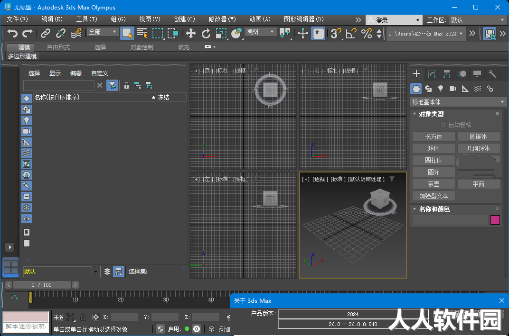509x336 pixels.
Task: Click the Use Pivot Point Center icon
Action: [x=285, y=33]
